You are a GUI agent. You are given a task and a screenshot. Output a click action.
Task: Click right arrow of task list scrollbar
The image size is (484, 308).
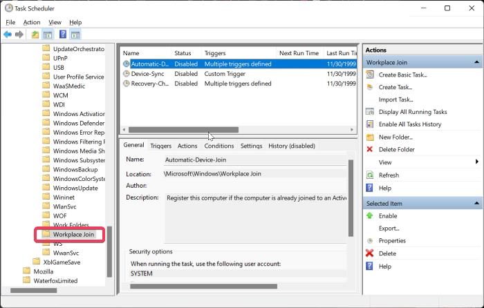[352, 130]
